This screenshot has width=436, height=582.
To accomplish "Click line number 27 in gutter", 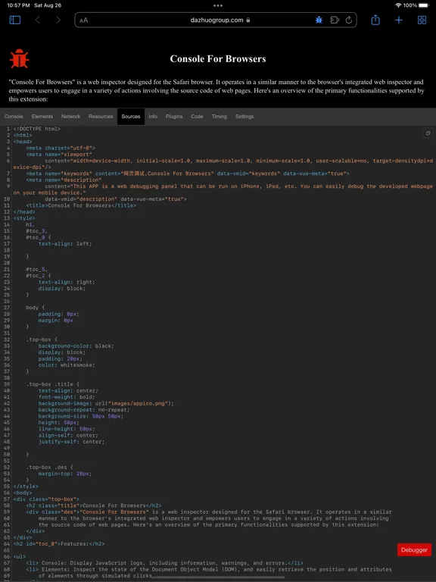I will [7, 308].
